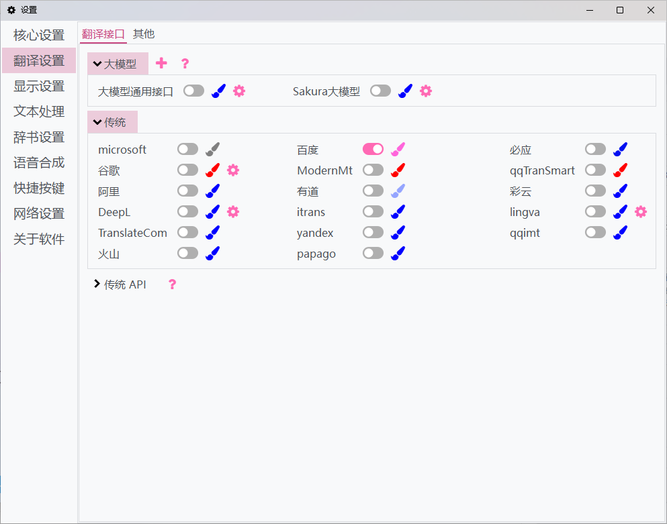The width and height of the screenshot is (667, 524).
Task: Click the help question mark beside 大模型
Action: coord(185,62)
